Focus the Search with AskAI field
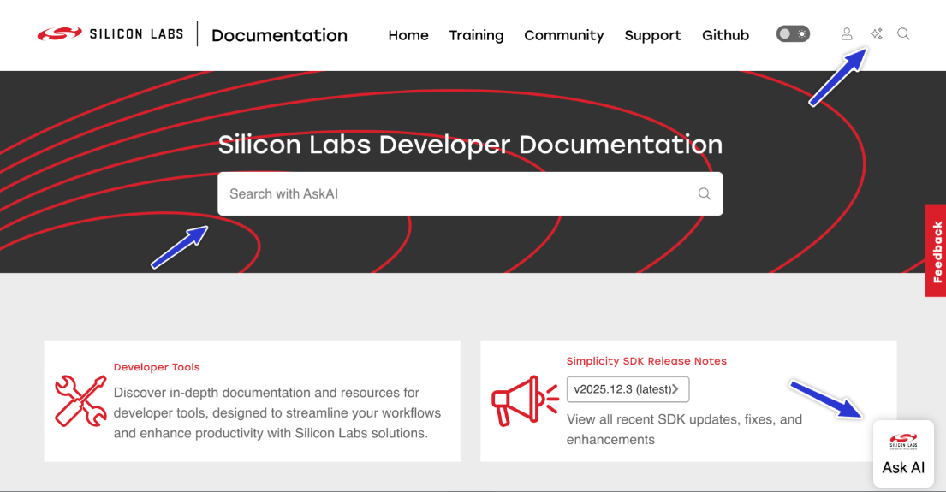The height and width of the screenshot is (492, 946). click(470, 193)
